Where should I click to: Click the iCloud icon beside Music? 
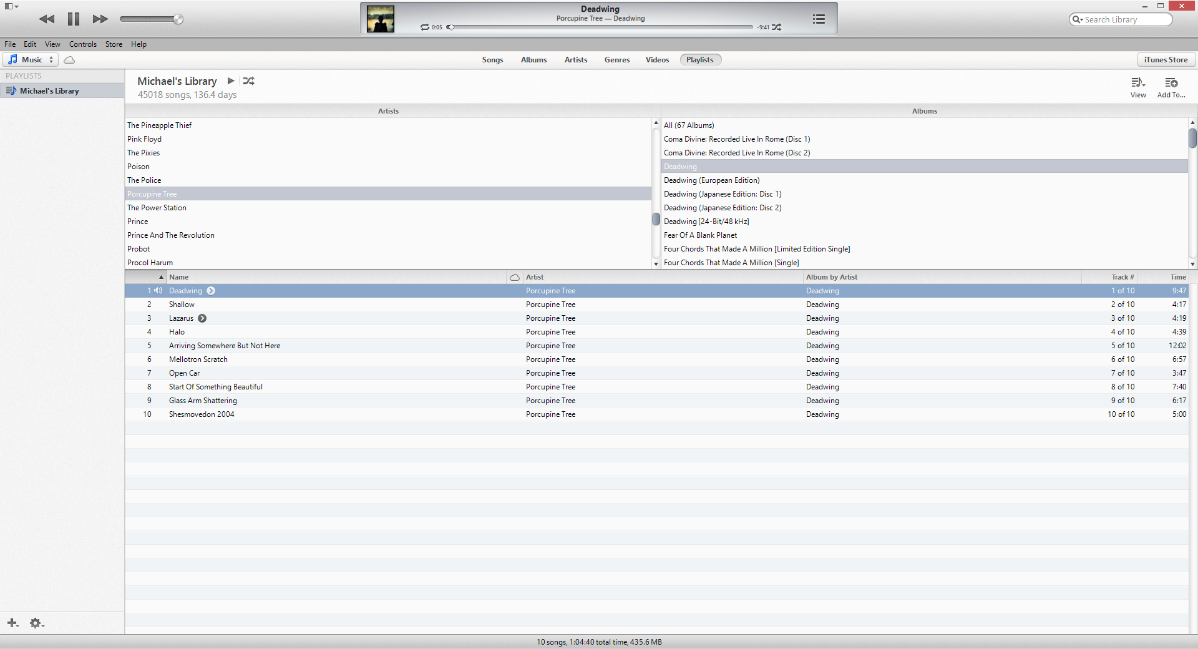[x=70, y=60]
